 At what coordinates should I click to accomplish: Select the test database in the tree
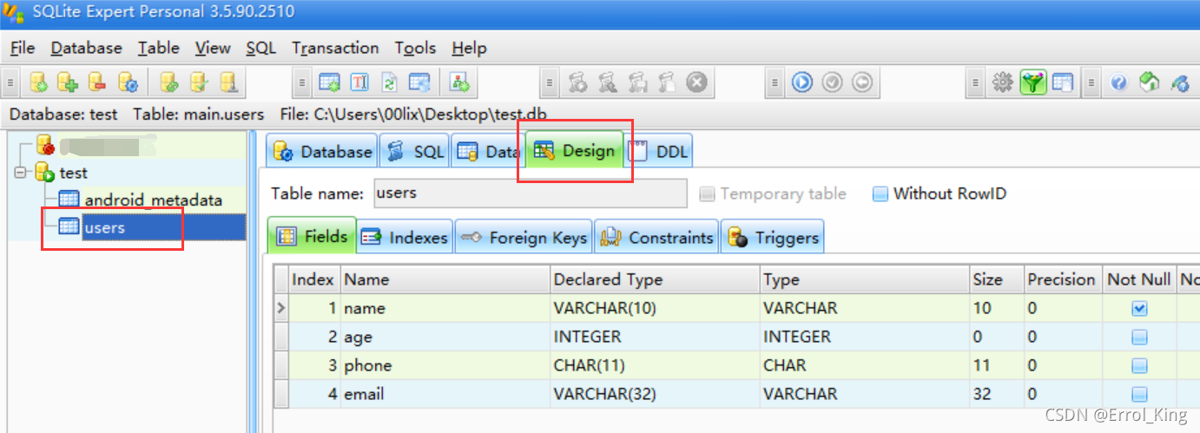tap(73, 173)
